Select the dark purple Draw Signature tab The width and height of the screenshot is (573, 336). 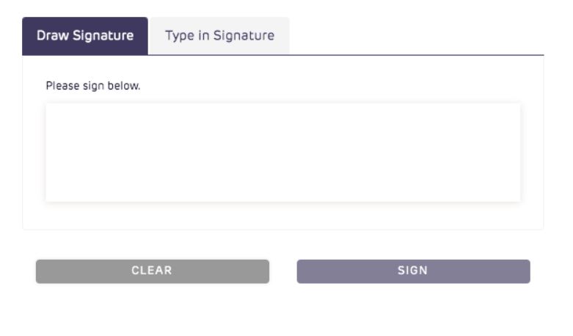click(85, 36)
